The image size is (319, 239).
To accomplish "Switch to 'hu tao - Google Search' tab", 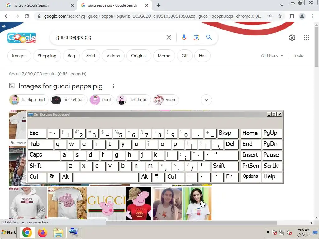I will tap(38, 6).
